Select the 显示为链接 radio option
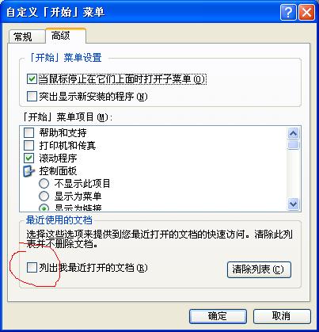 coord(44,208)
